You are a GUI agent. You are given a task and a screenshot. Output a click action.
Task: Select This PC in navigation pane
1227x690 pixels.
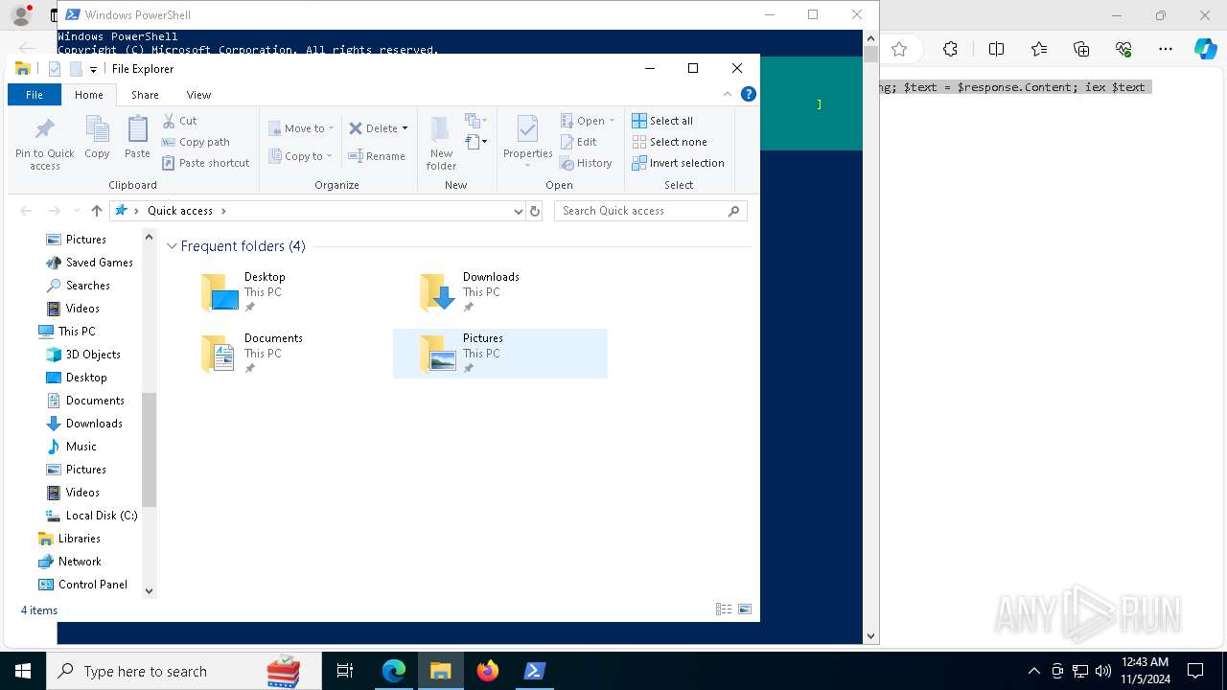pos(66,332)
